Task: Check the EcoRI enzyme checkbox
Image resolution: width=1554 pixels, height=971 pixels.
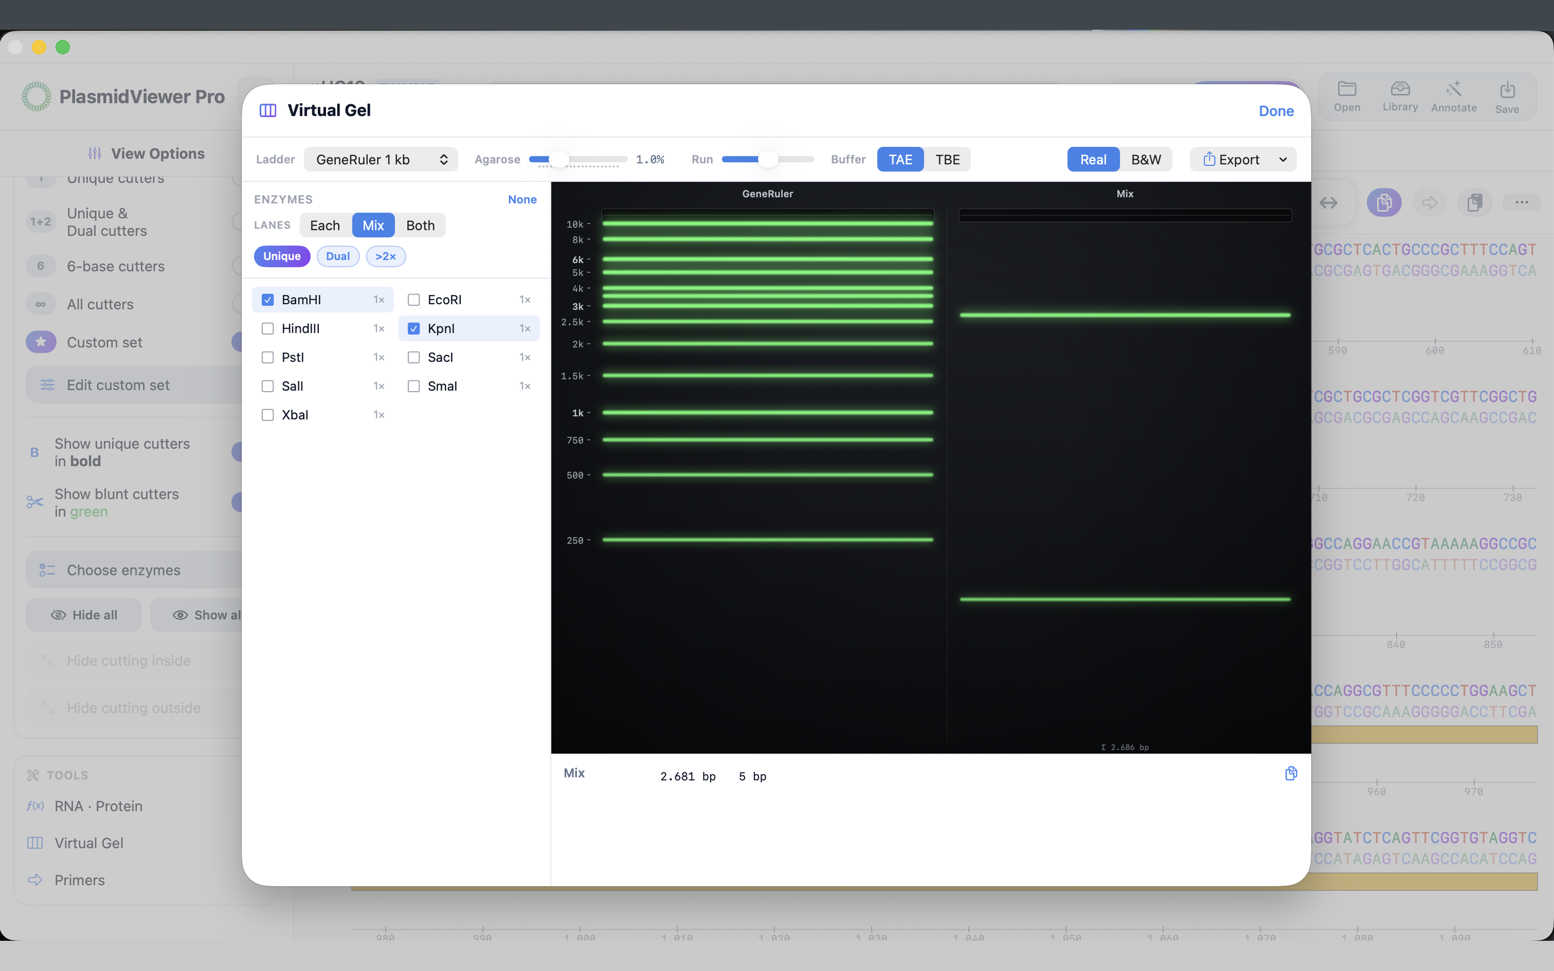Action: point(413,300)
